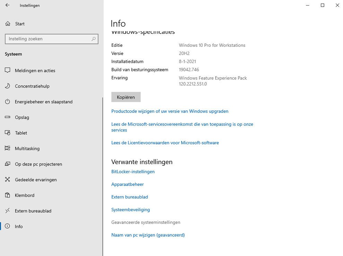Click the Klembord clipboard icon
Image resolution: width=343 pixels, height=256 pixels.
pos(7,195)
